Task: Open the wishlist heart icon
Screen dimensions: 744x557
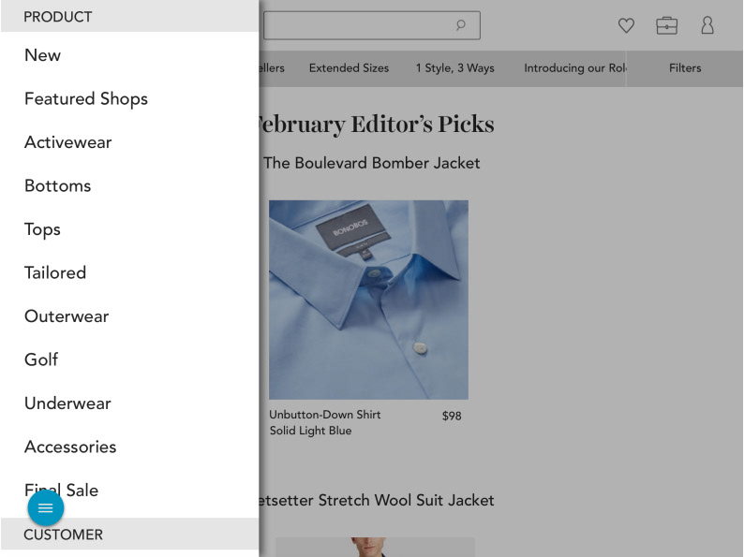Action: point(626,25)
